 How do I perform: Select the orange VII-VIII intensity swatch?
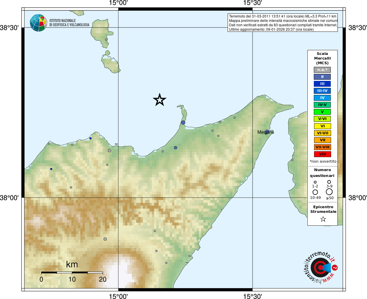[x=322, y=147]
